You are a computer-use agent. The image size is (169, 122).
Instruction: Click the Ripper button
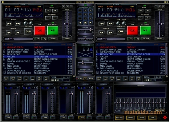click(131, 118)
